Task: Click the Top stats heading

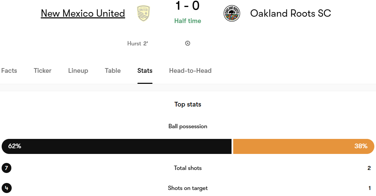Action: (x=188, y=105)
